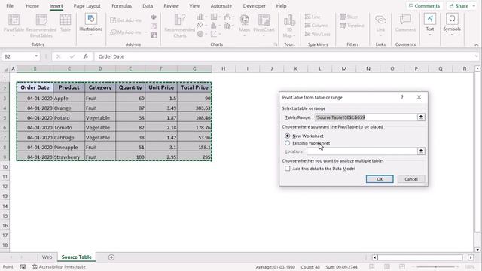Viewport: 482px width, 271px height.
Task: Check Add this data to the Data Model
Action: coord(288,169)
